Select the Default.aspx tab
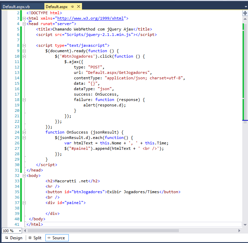The height and width of the screenshot is (243, 248). (x=57, y=7)
